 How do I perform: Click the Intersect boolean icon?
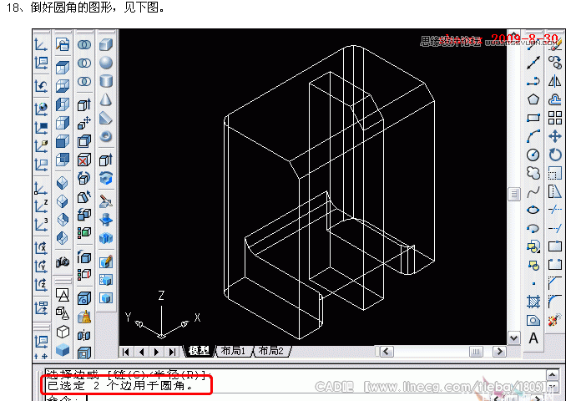[x=84, y=81]
